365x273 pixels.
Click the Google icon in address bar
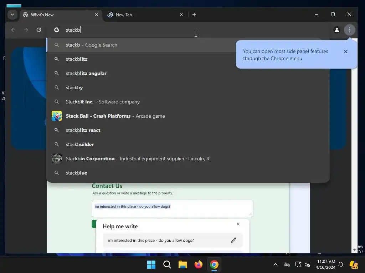click(57, 30)
